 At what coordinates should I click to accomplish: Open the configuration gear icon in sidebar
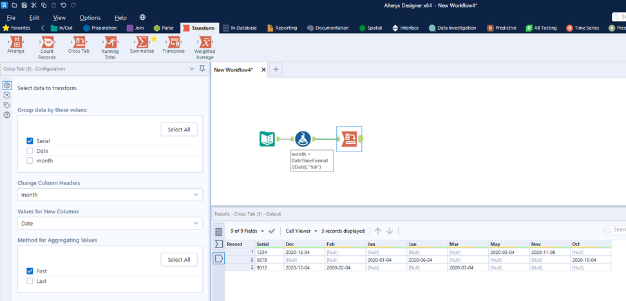(x=7, y=85)
